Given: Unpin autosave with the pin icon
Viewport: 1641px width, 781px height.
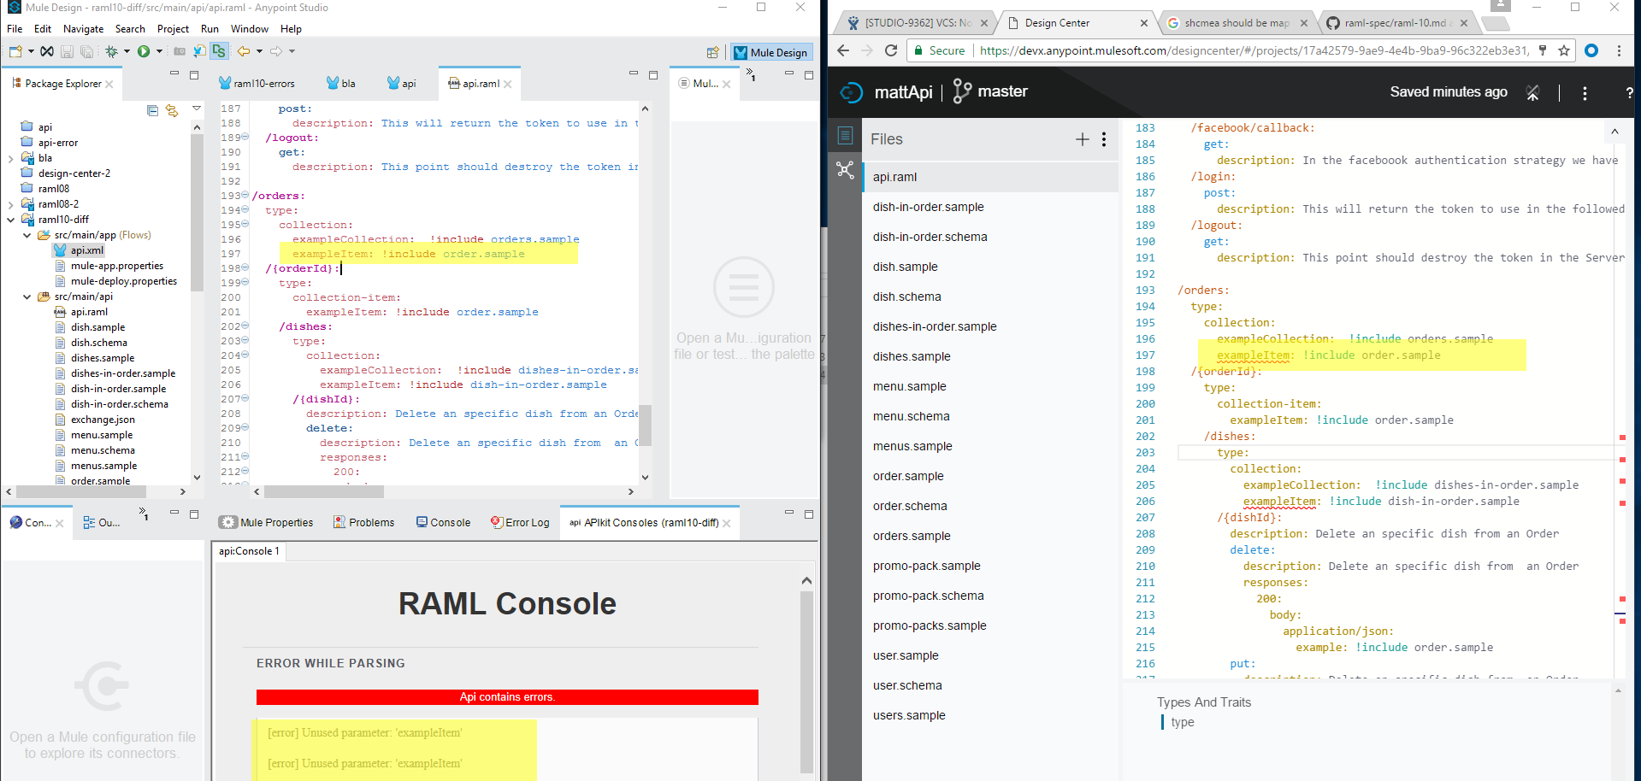Looking at the screenshot, I should 1532,92.
